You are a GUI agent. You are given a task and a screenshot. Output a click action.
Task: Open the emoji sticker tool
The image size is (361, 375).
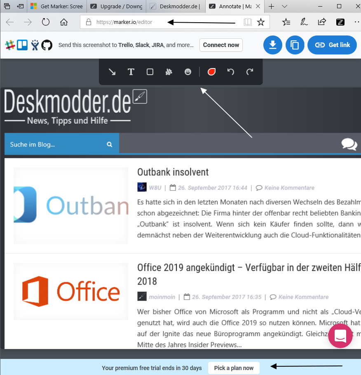188,72
